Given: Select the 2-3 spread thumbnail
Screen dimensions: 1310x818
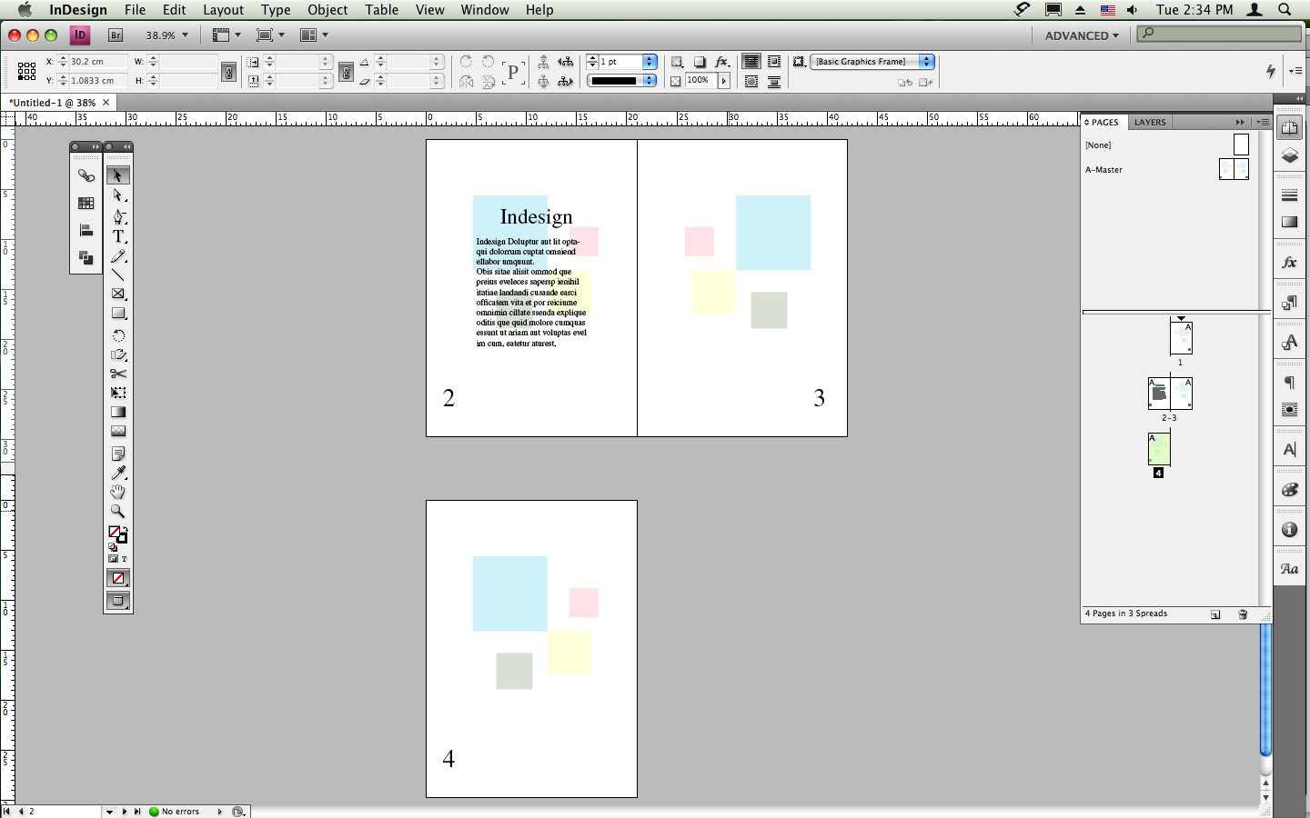Looking at the screenshot, I should point(1170,393).
